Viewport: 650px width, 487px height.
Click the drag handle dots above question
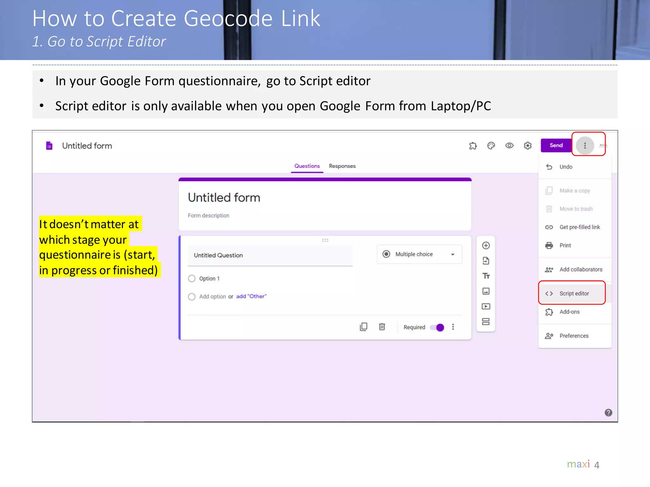point(325,240)
